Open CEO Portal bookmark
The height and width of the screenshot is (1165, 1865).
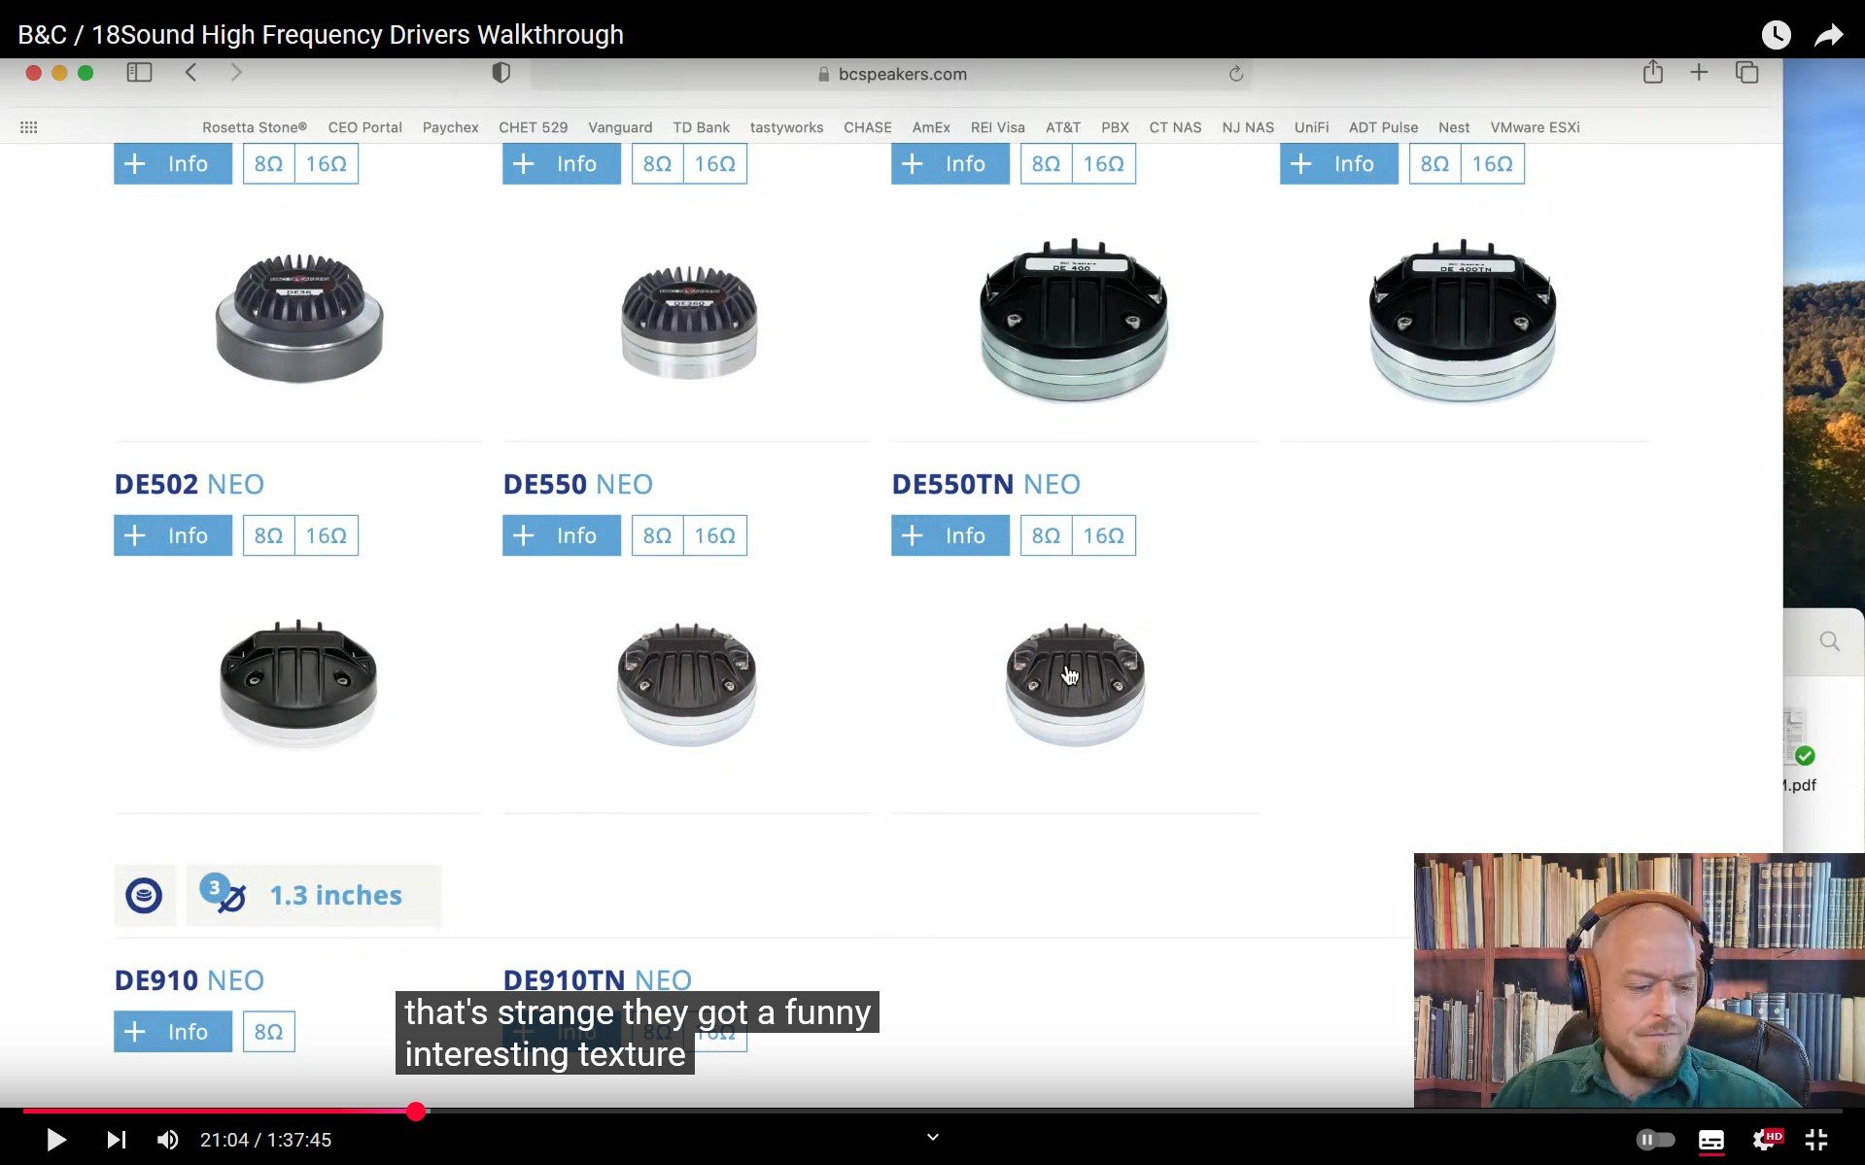[364, 127]
